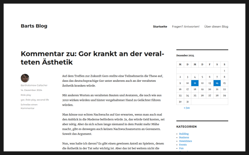The image size is (249, 155).
Task: Open the Downtimes category
Action: (186, 141)
